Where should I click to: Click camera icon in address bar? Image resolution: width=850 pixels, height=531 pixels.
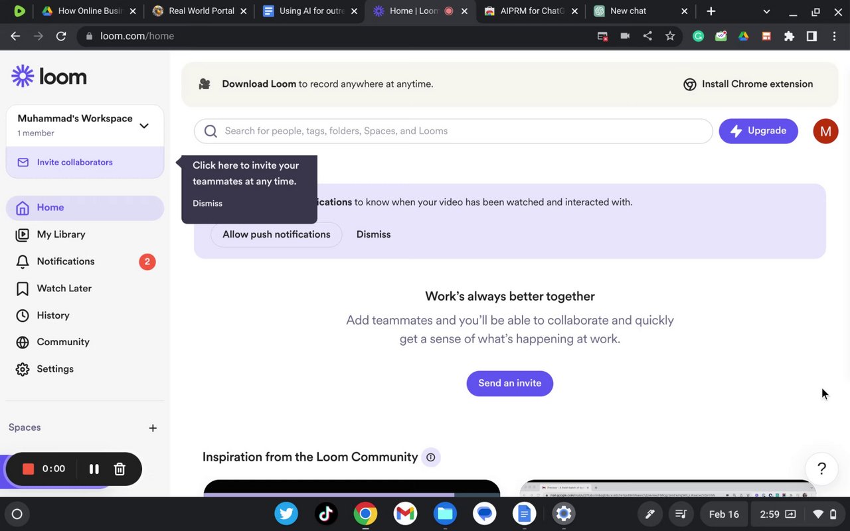point(625,37)
